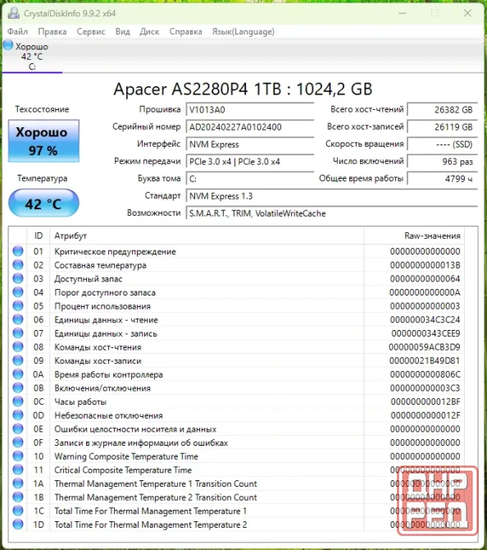Image resolution: width=487 pixels, height=550 pixels.
Task: Click the status orb for Время работы контроллера
Action: click(x=18, y=374)
